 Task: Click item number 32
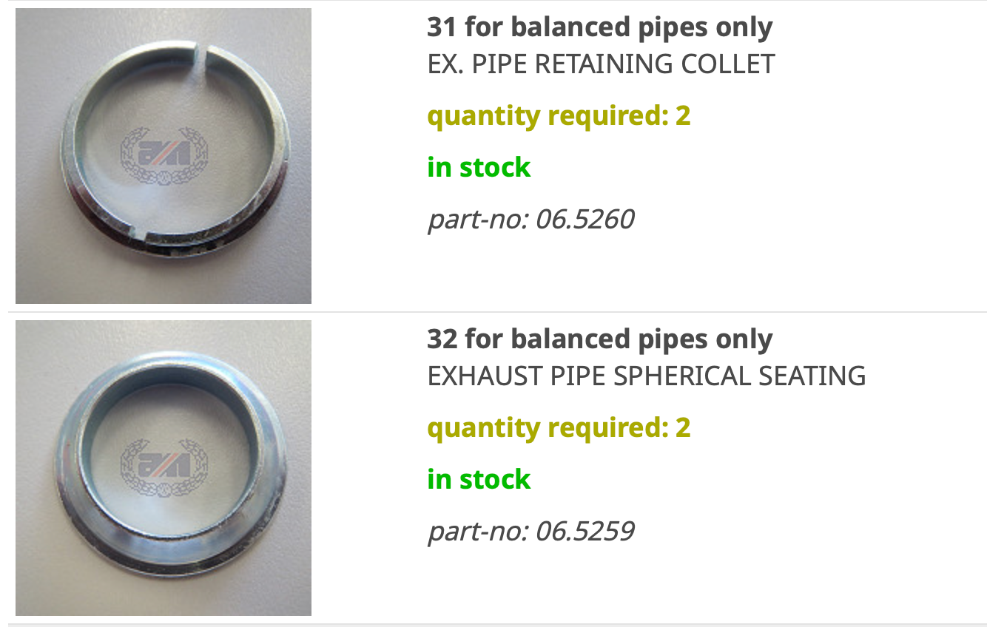coord(442,340)
